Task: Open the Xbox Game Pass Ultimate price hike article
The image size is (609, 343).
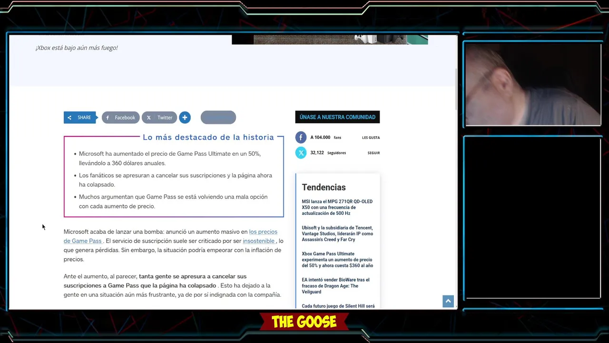Action: 337,260
